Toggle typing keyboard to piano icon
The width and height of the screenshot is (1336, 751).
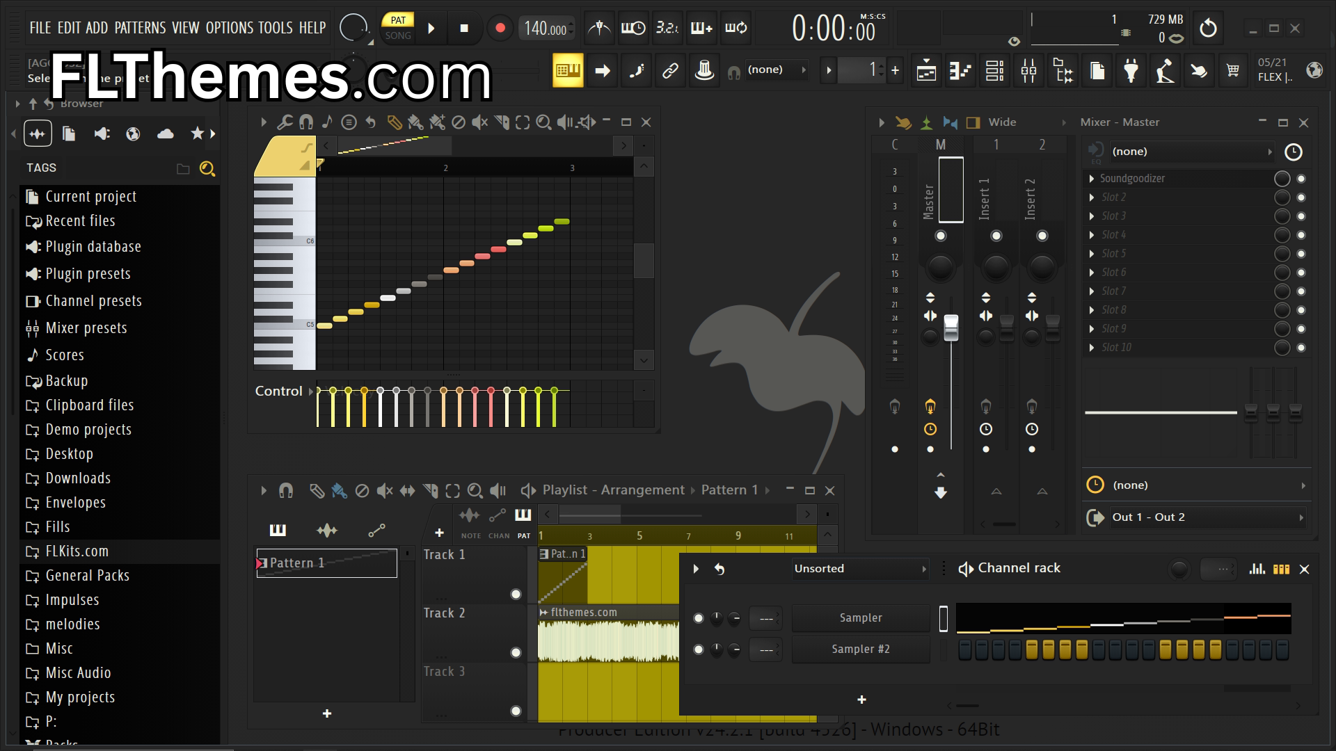pyautogui.click(x=568, y=70)
